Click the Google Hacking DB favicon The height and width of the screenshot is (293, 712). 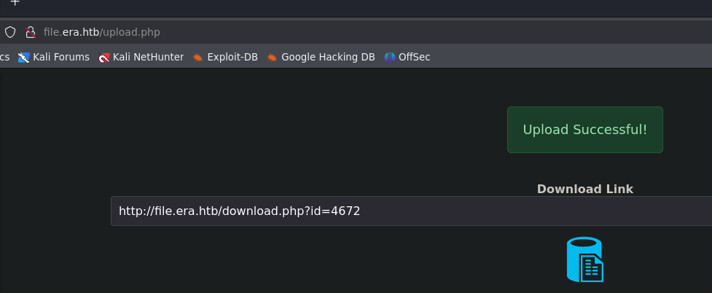click(x=272, y=58)
